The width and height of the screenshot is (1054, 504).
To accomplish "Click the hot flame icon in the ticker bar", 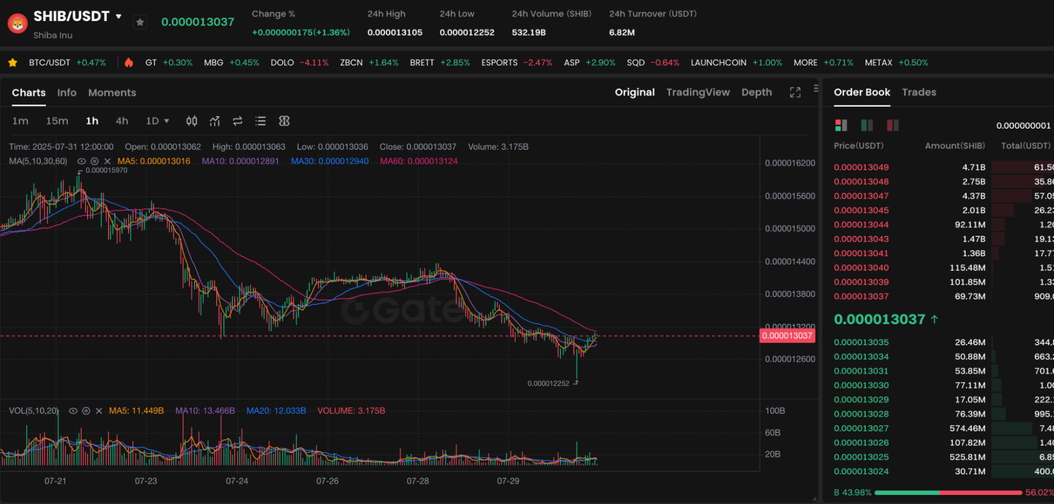I will (x=129, y=63).
